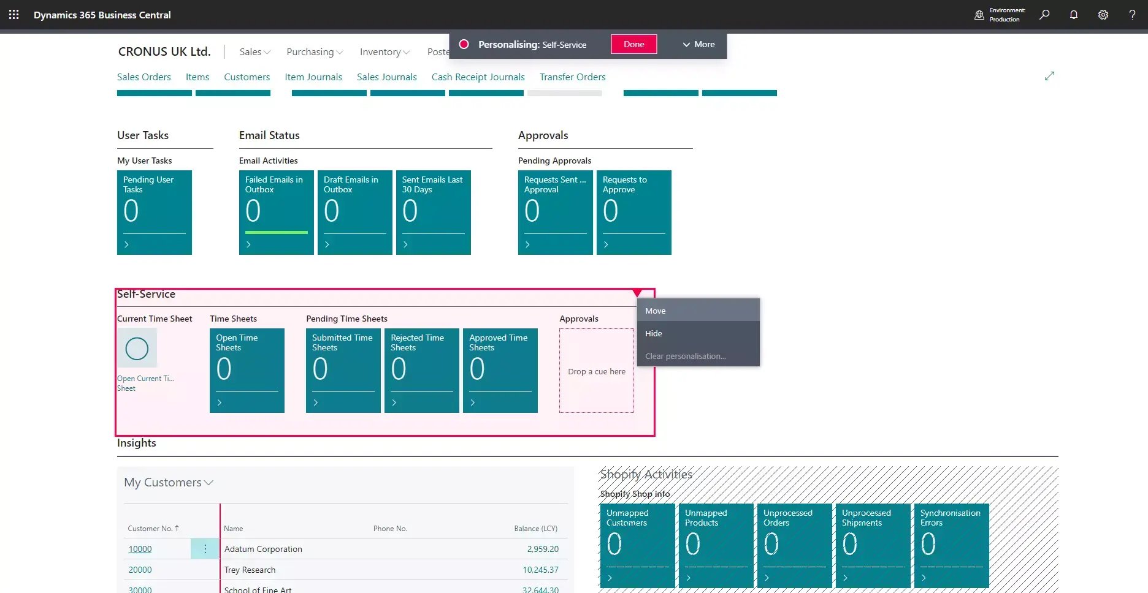Click the Dynamics 365 Business Central title

click(x=102, y=15)
